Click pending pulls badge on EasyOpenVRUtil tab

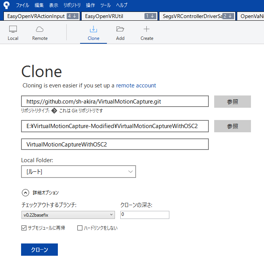pos(151,16)
